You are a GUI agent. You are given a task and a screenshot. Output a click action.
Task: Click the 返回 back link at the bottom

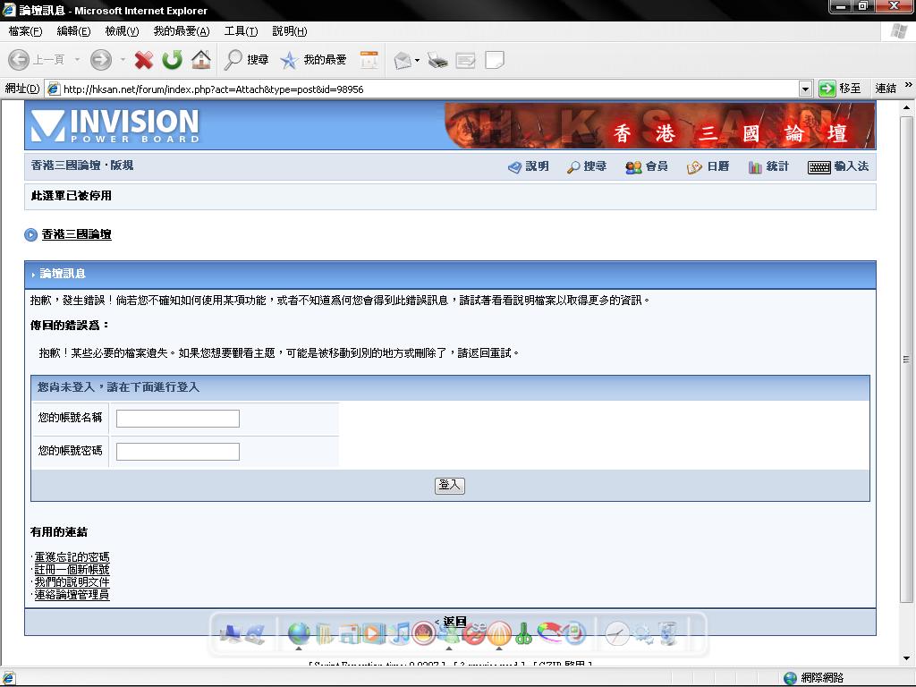(x=454, y=621)
